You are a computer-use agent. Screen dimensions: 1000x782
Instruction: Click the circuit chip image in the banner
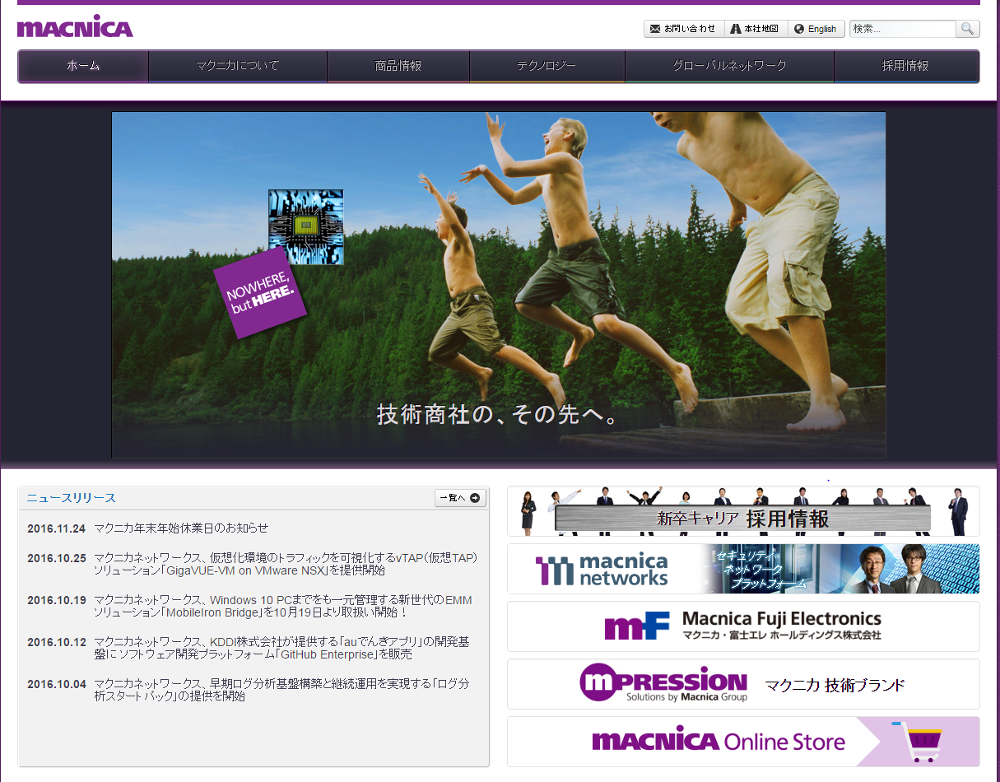click(305, 226)
